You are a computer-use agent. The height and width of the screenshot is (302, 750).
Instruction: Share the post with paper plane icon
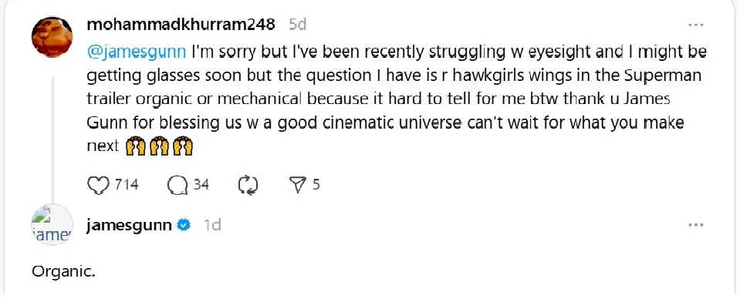tap(298, 185)
